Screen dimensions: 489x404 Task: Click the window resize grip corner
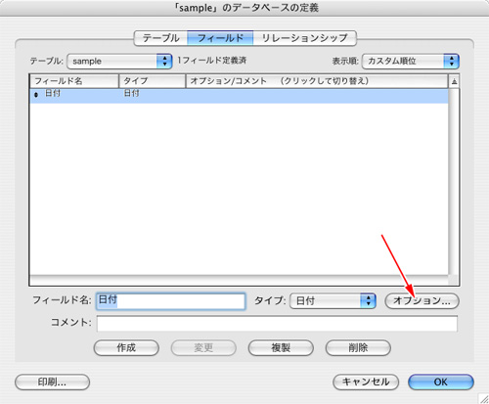484,398
